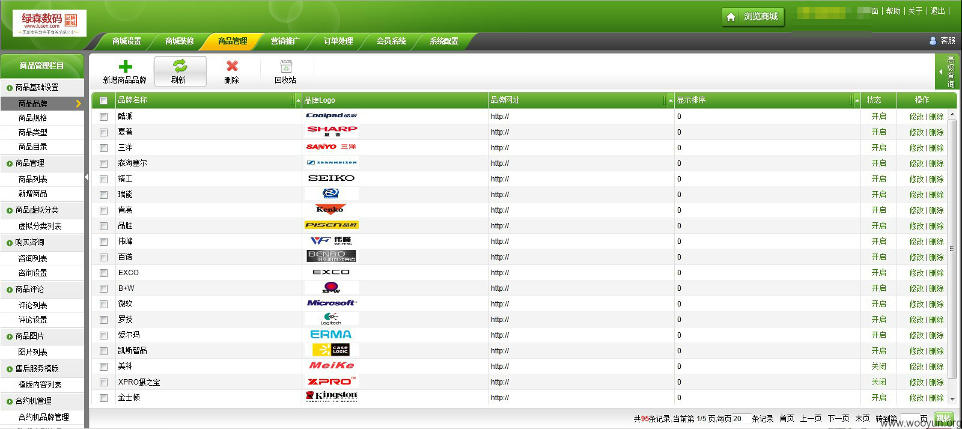Open the recycle bin (回收站)
The image size is (962, 429).
[x=285, y=71]
